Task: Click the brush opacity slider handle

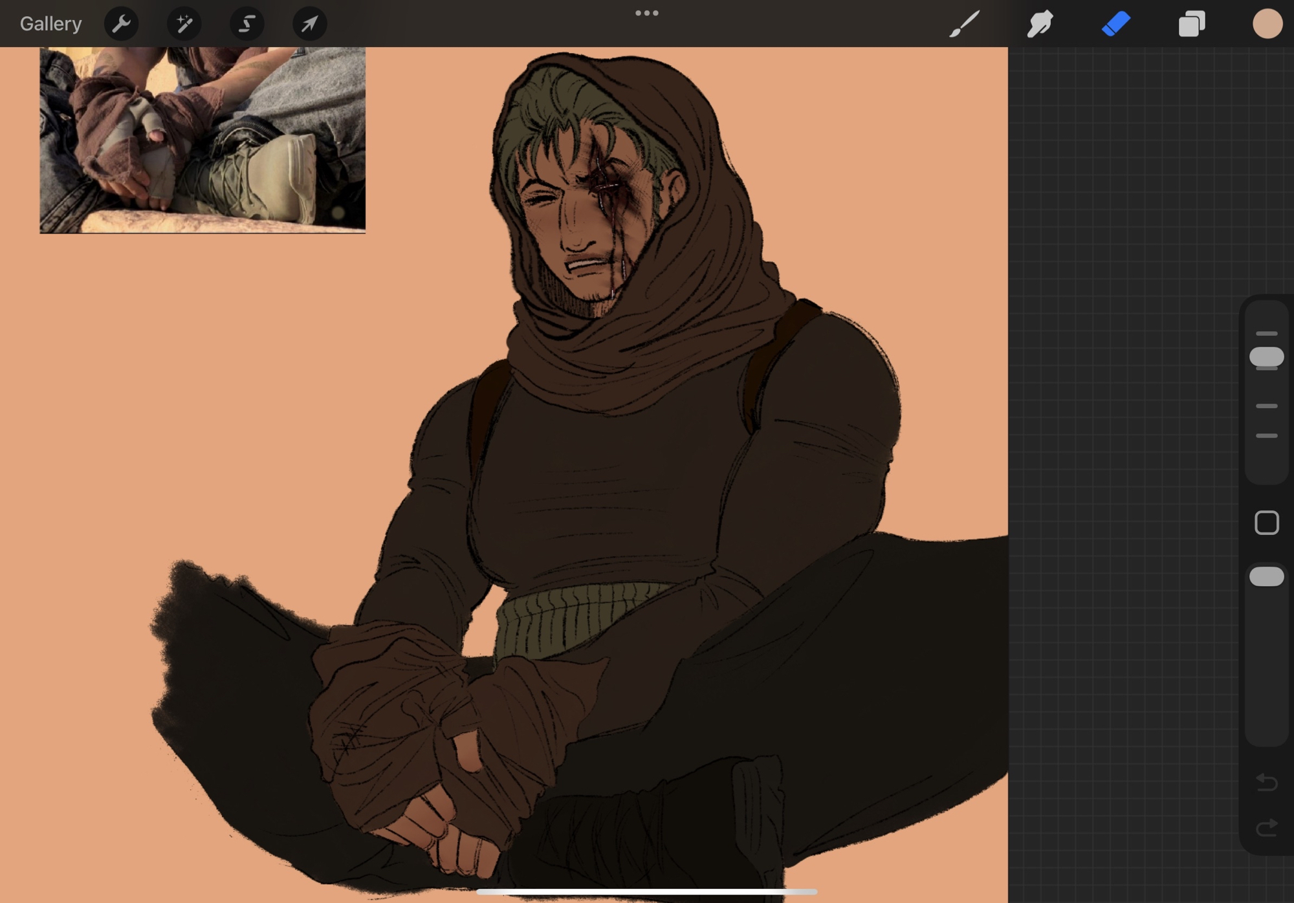Action: click(x=1266, y=576)
